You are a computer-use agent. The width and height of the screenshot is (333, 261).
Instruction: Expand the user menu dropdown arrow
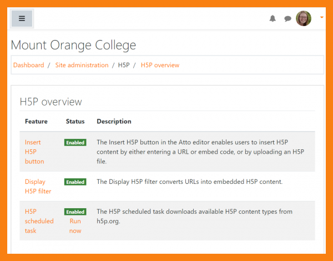click(x=322, y=18)
